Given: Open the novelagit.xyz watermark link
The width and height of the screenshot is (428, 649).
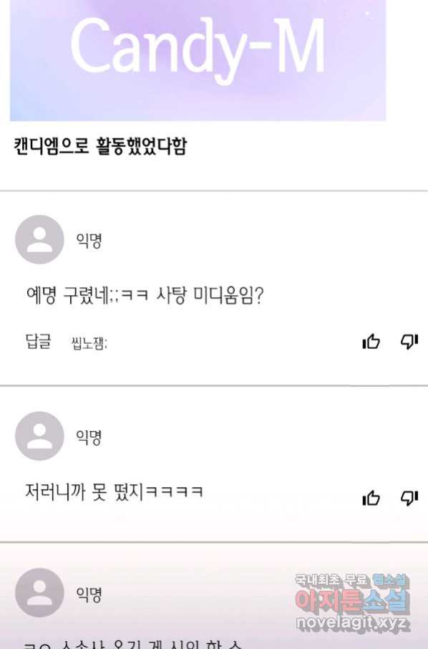Looking at the screenshot, I should 352,622.
